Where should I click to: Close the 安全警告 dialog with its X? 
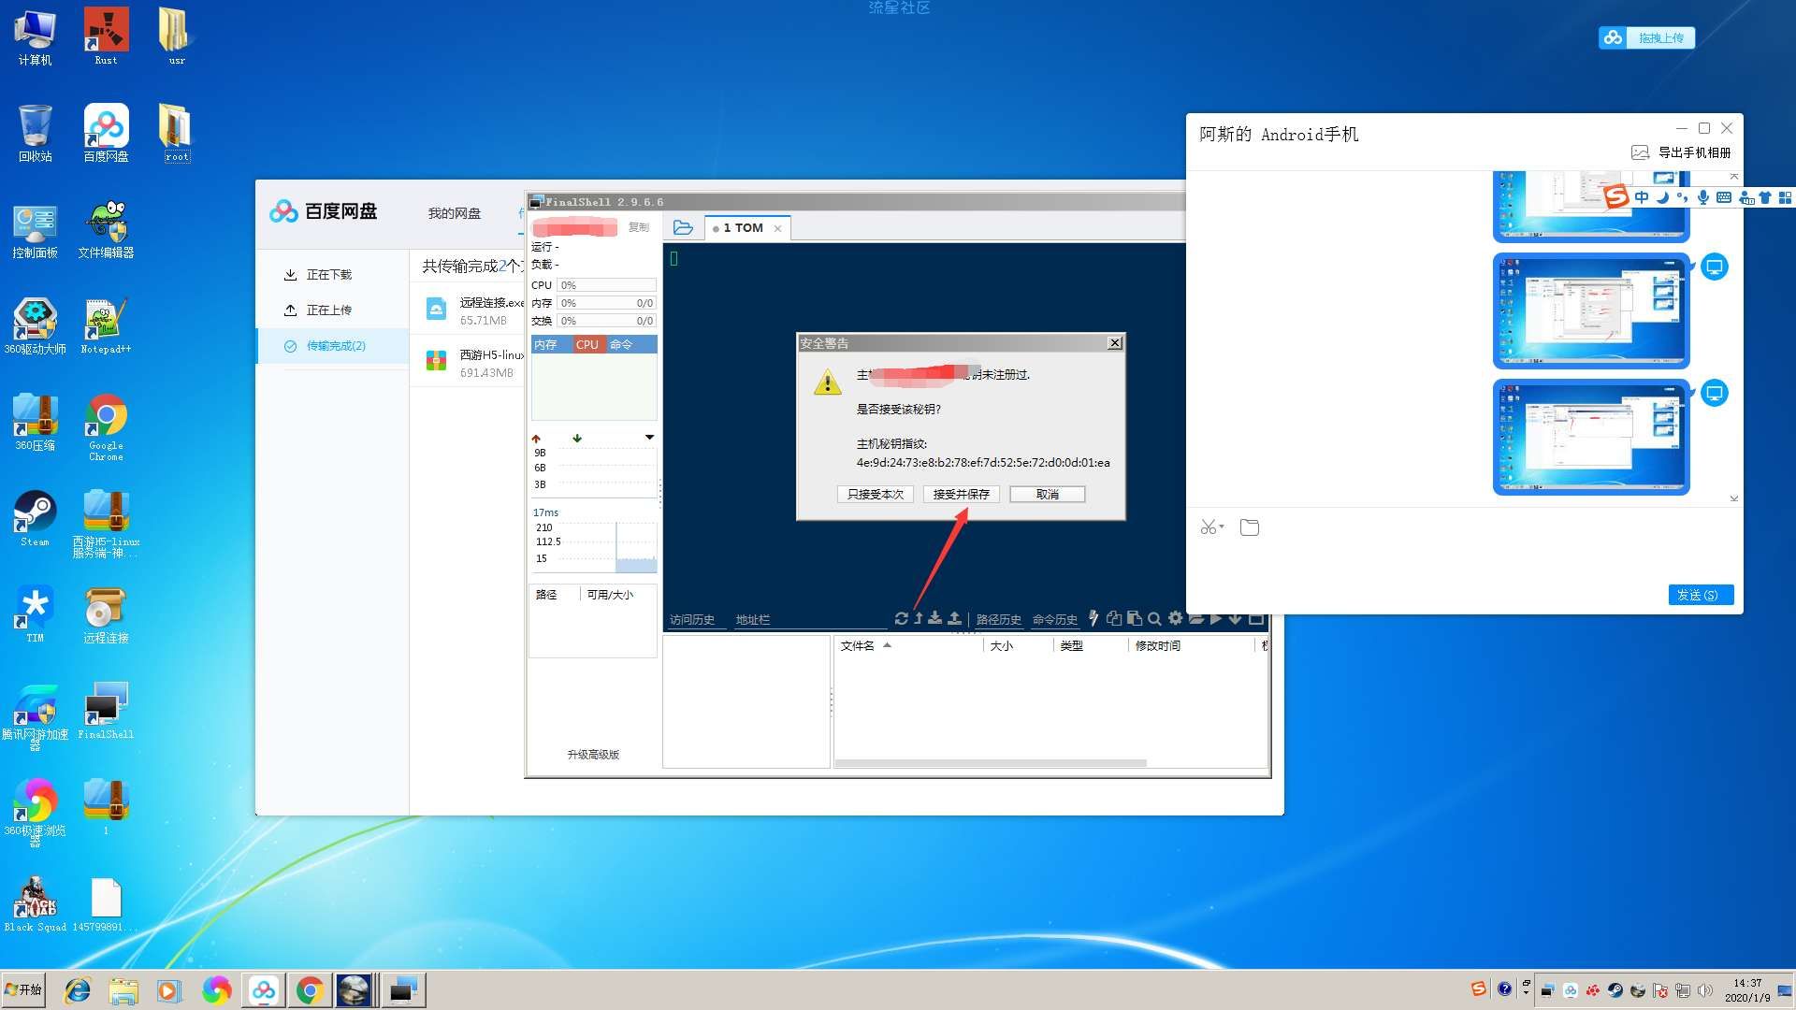click(1114, 343)
